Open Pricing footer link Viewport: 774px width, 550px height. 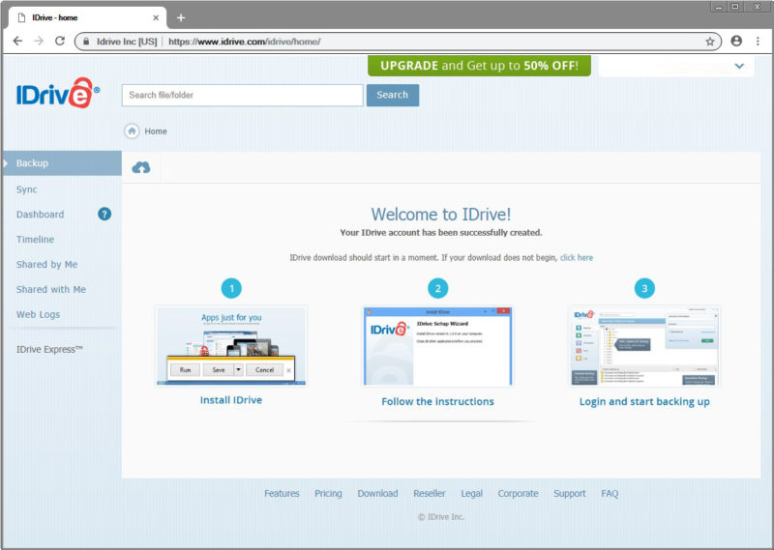[328, 493]
